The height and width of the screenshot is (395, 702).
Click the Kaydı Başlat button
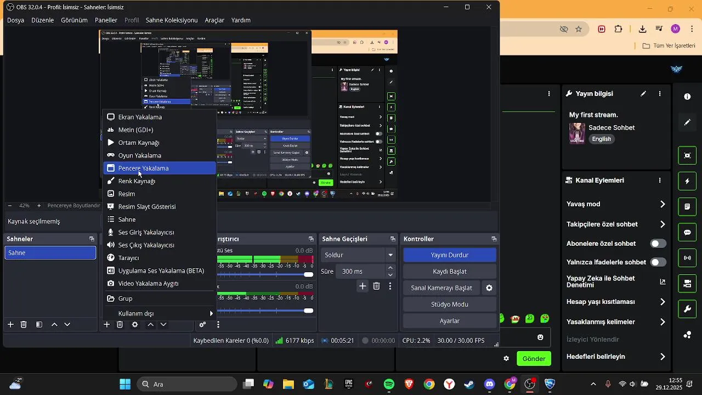click(x=450, y=272)
